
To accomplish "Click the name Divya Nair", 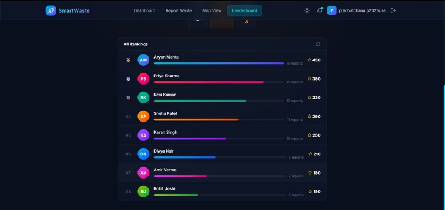I will click(164, 151).
